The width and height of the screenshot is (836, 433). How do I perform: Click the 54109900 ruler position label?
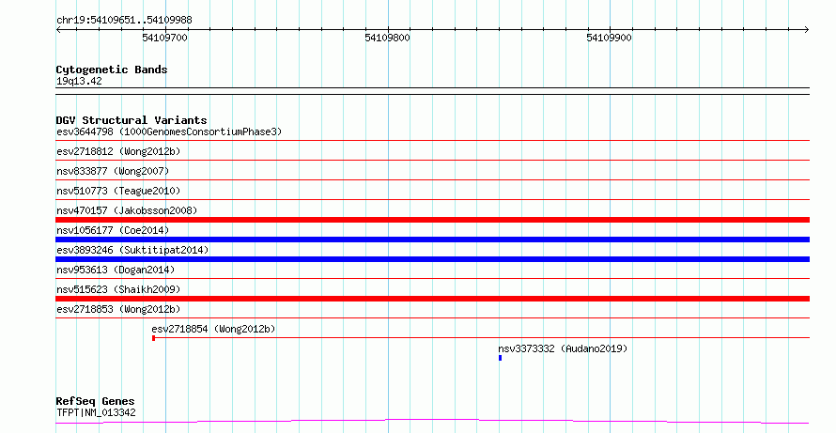(609, 38)
